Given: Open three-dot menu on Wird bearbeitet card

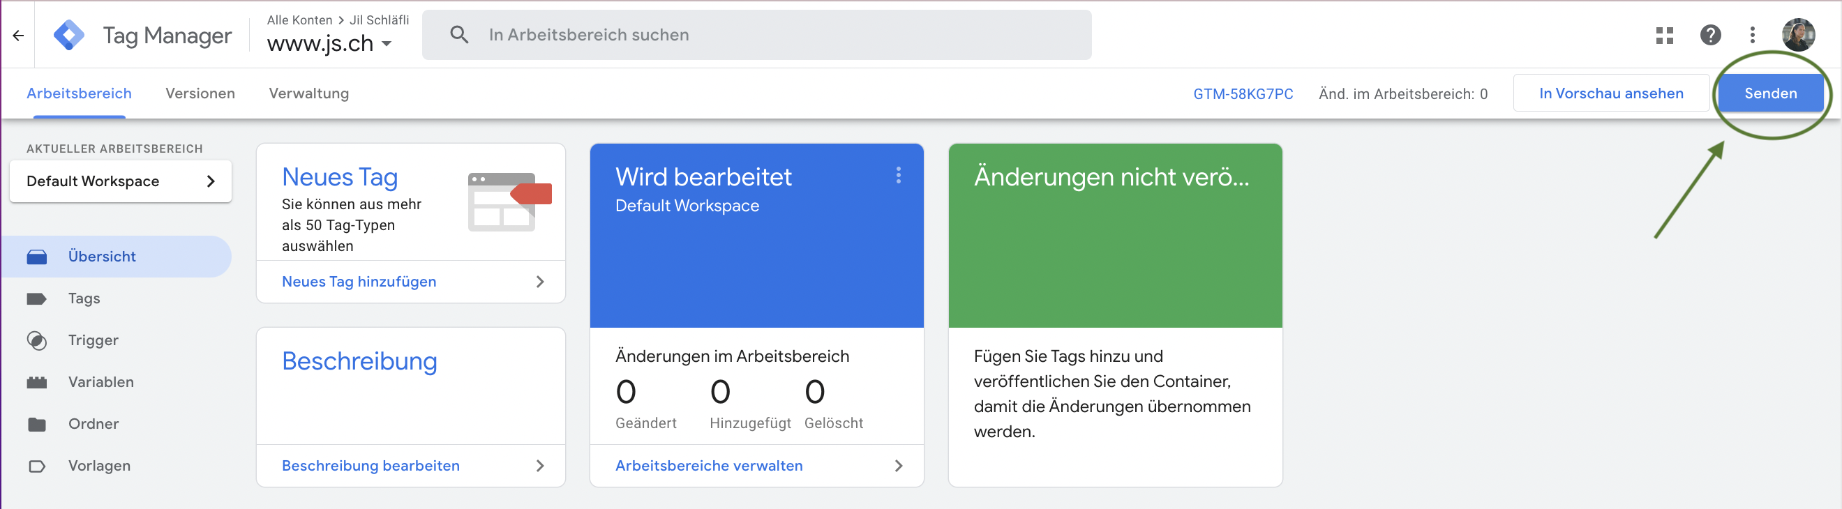Looking at the screenshot, I should pos(898,175).
